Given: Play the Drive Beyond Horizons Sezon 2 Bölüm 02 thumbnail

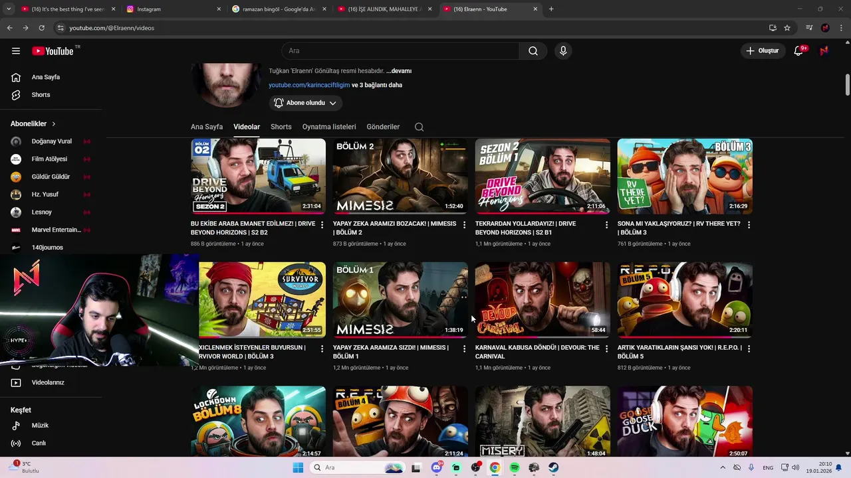Looking at the screenshot, I should click(258, 176).
